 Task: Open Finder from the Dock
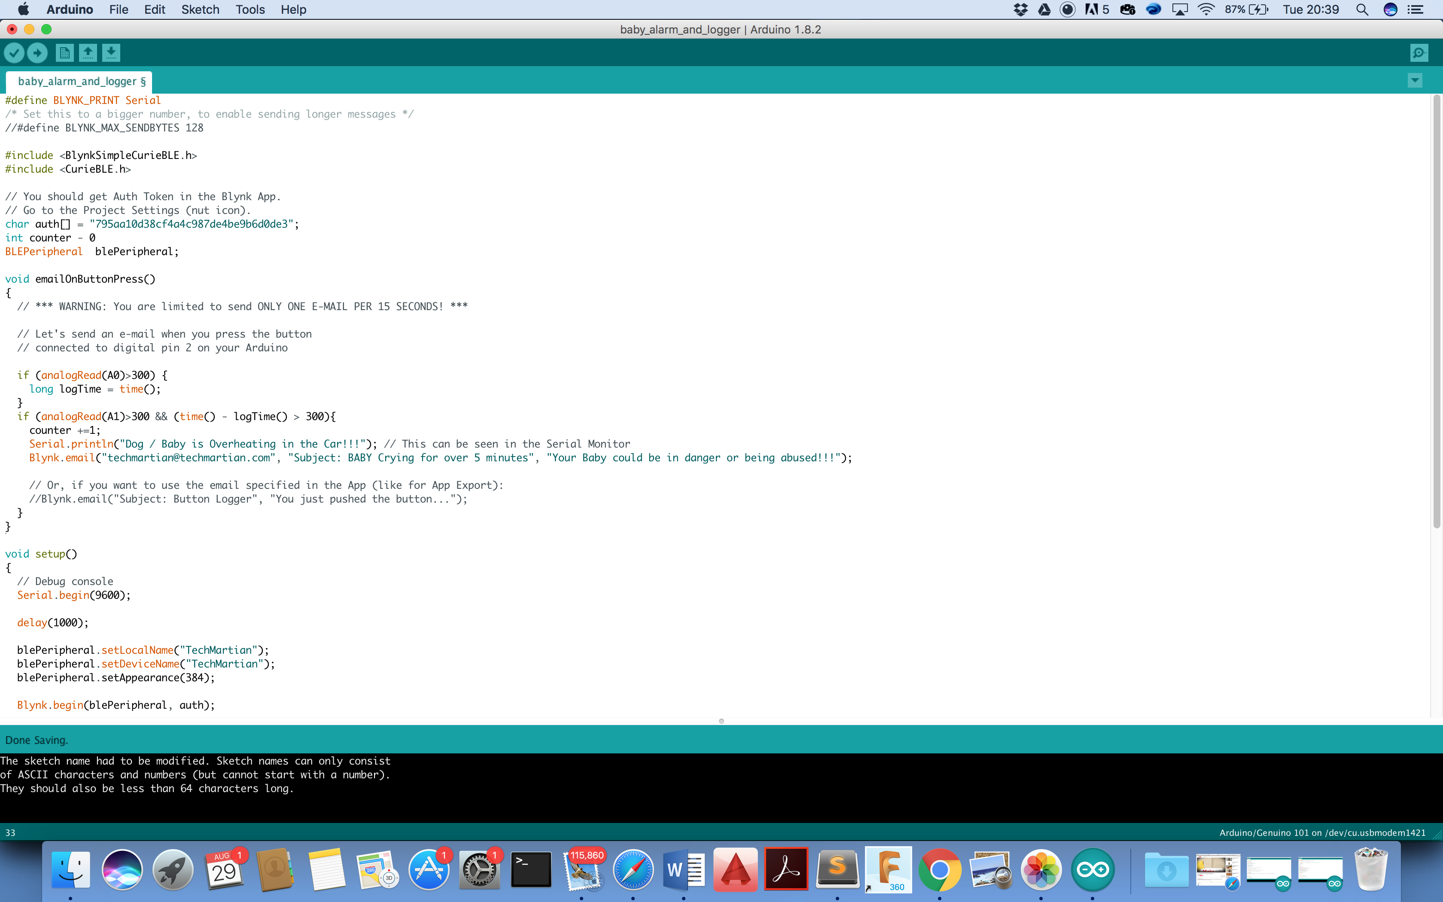70,870
